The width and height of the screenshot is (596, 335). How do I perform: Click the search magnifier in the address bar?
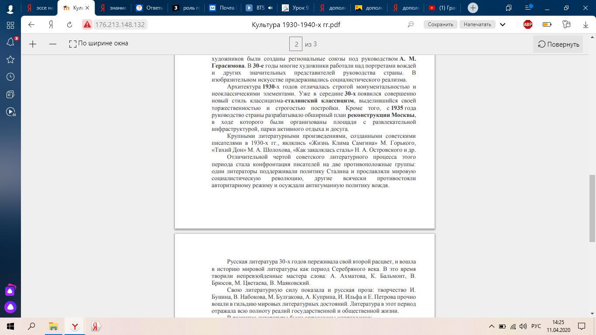(411, 24)
